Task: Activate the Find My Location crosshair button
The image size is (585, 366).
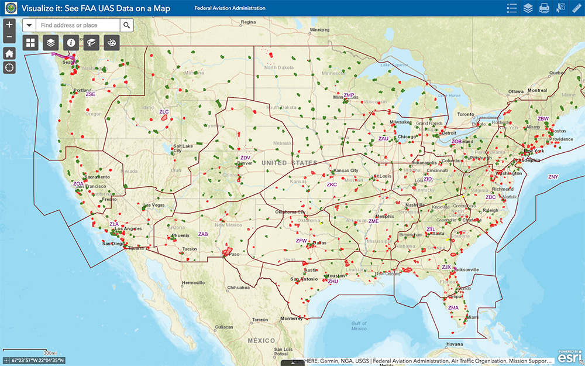Action: click(x=9, y=67)
